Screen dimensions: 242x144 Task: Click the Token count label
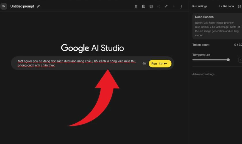pos(201,45)
